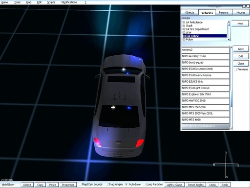Toggle the Snap Angles checkbox
This screenshot has height=188, width=250.
click(106, 185)
